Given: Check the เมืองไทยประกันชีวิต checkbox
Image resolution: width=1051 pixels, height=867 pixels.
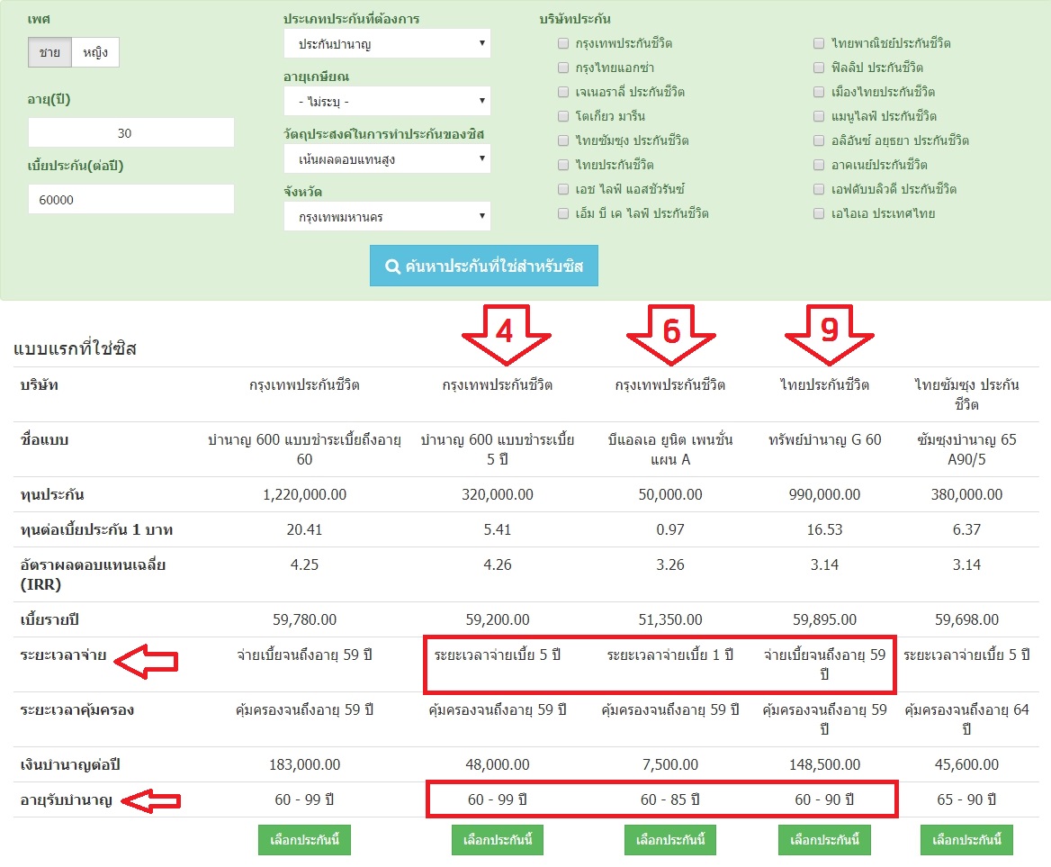Looking at the screenshot, I should [819, 92].
